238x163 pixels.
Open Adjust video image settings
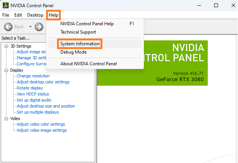click(42, 131)
